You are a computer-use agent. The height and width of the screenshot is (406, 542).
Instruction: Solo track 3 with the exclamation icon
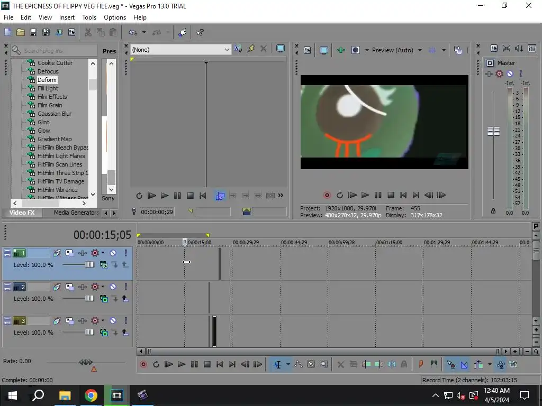(x=126, y=321)
